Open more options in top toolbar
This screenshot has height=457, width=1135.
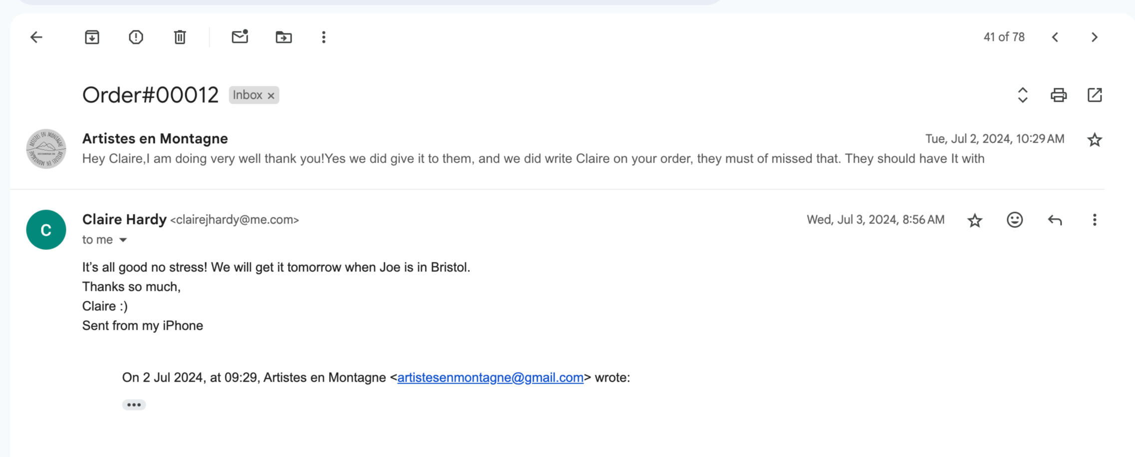click(324, 37)
